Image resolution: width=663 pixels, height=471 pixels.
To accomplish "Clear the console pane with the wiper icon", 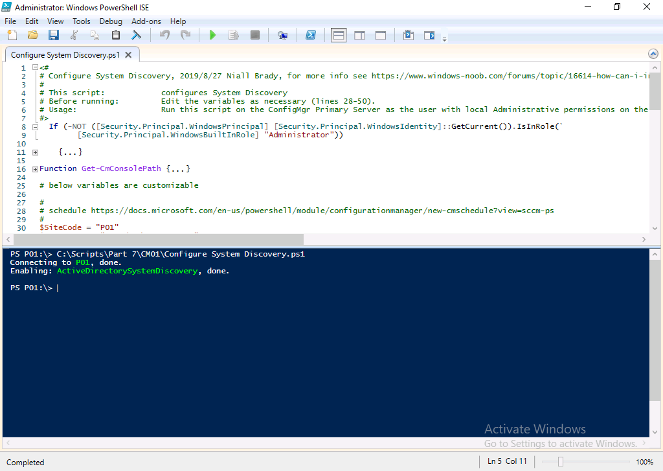I will [x=136, y=35].
